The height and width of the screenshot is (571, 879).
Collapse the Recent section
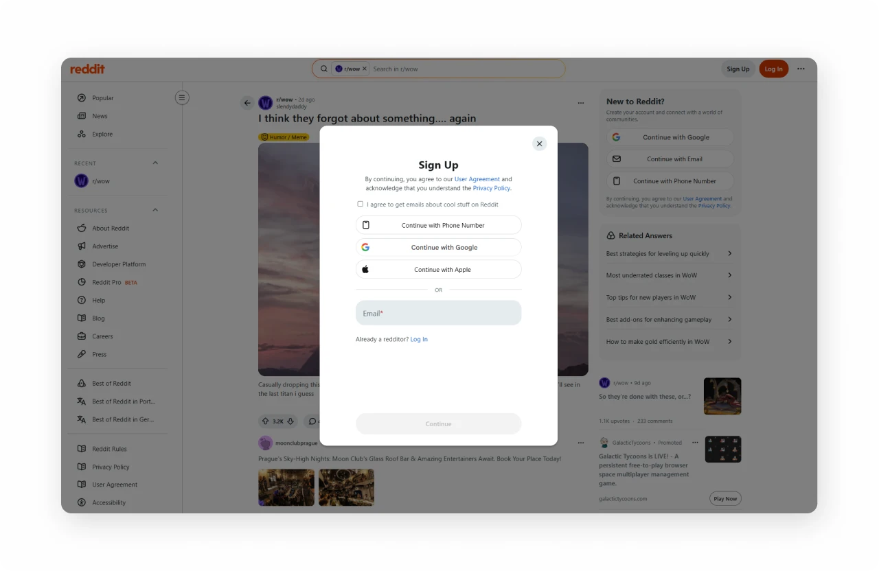click(155, 163)
